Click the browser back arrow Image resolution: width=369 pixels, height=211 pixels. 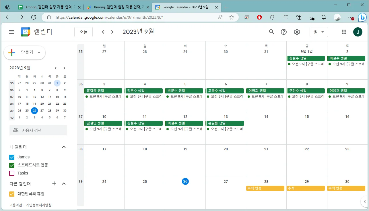pyautogui.click(x=8, y=17)
